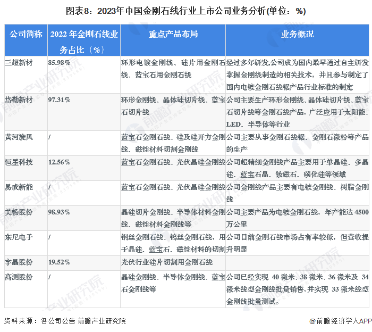Click overview cell '公司已经实现40微米'
Image resolution: width=372 pixels, height=332 pixels.
(298, 289)
